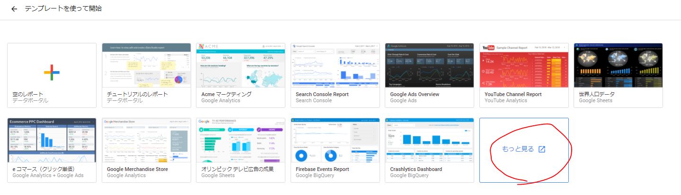Image resolution: width=681 pixels, height=195 pixels.
Task: Click the back arrow icon
Action: click(x=14, y=9)
